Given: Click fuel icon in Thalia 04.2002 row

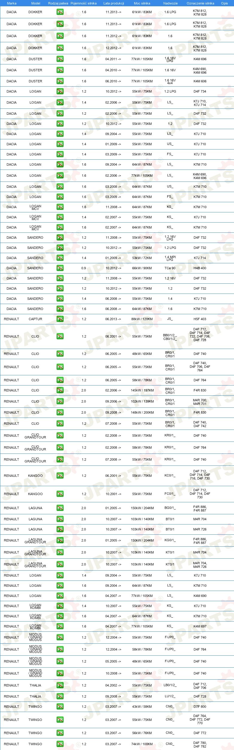Looking at the screenshot, I should click(60, 685).
